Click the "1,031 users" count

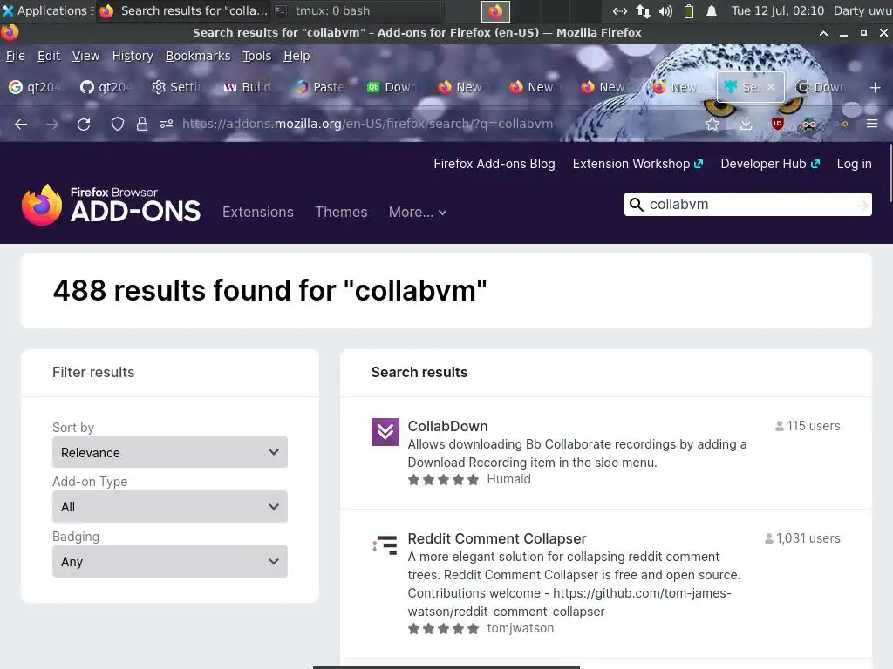point(802,538)
